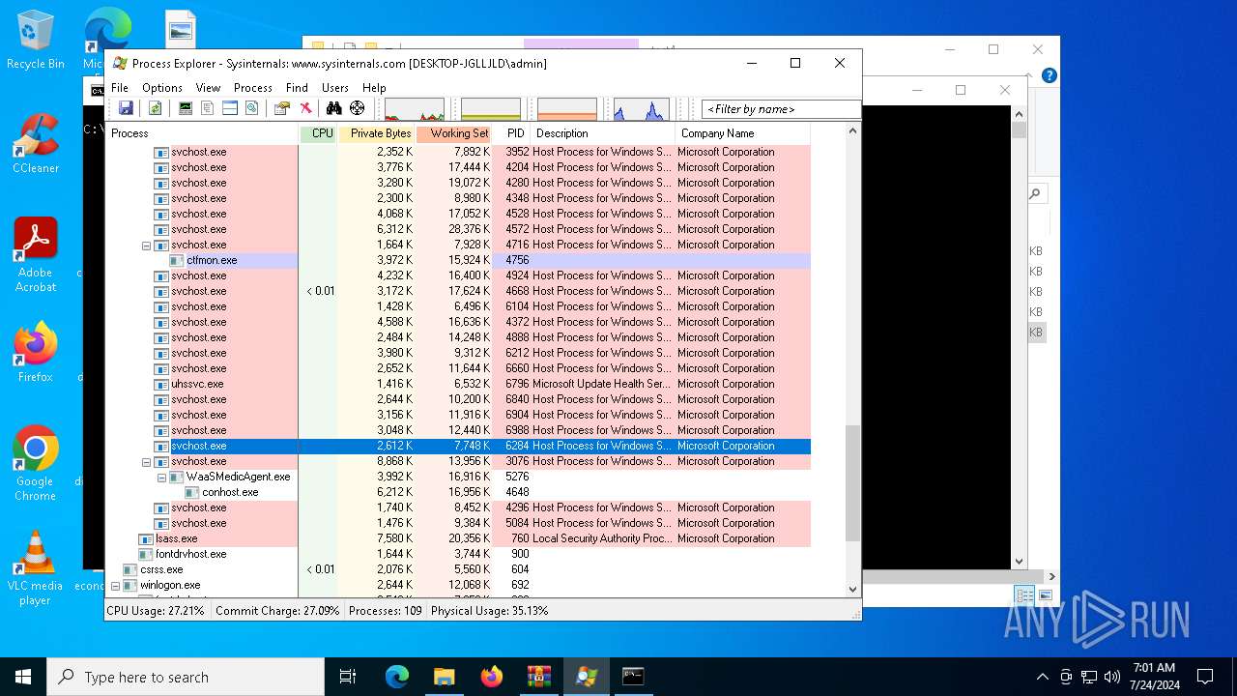Open Microsoft Edge from the taskbar
The height and width of the screenshot is (696, 1237).
pos(397,677)
